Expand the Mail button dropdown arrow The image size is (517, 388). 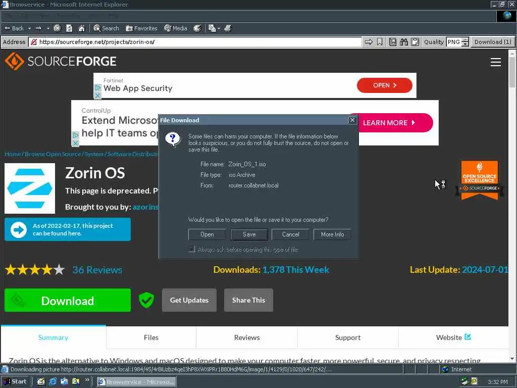coord(219,28)
